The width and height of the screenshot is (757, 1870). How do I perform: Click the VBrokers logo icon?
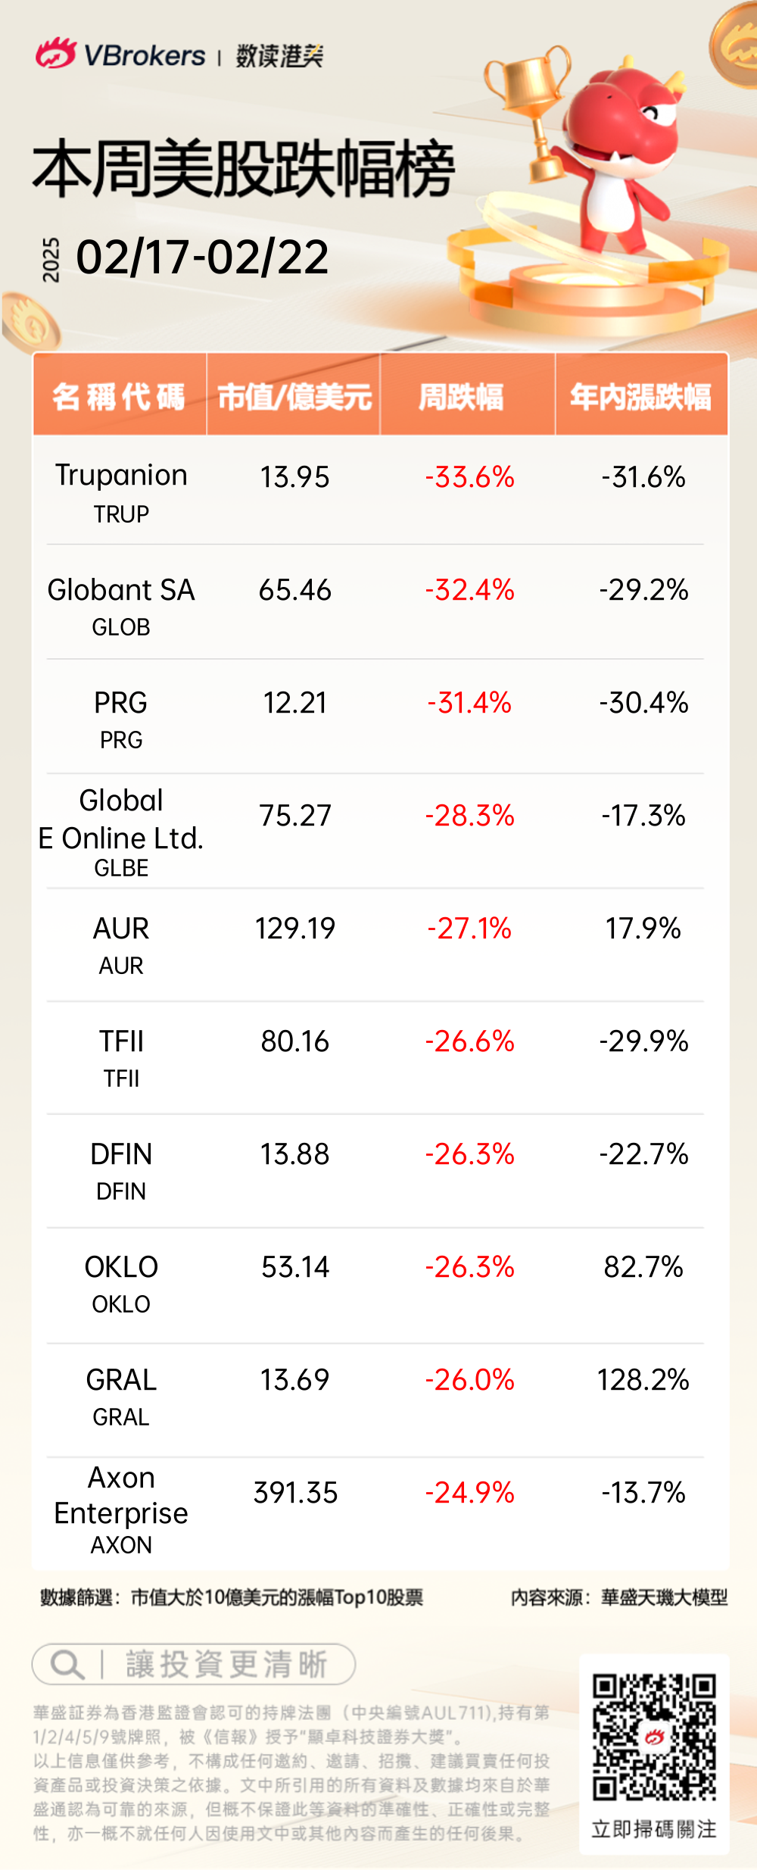coord(55,53)
